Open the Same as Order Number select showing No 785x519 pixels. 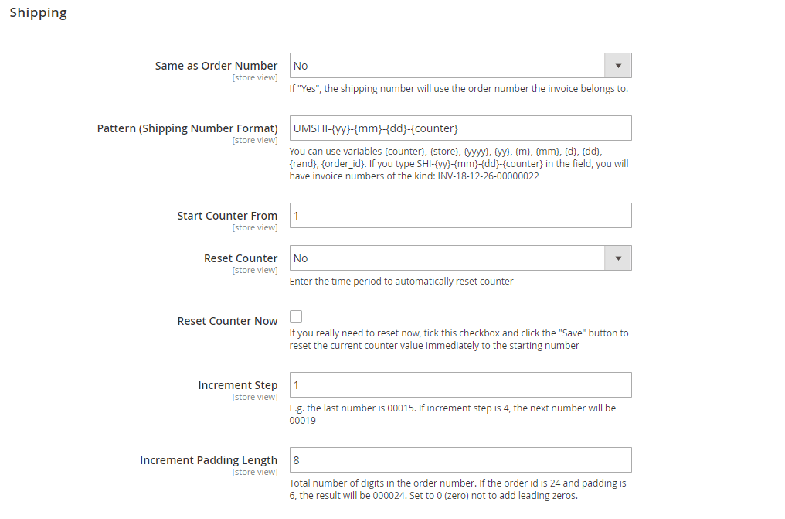460,66
